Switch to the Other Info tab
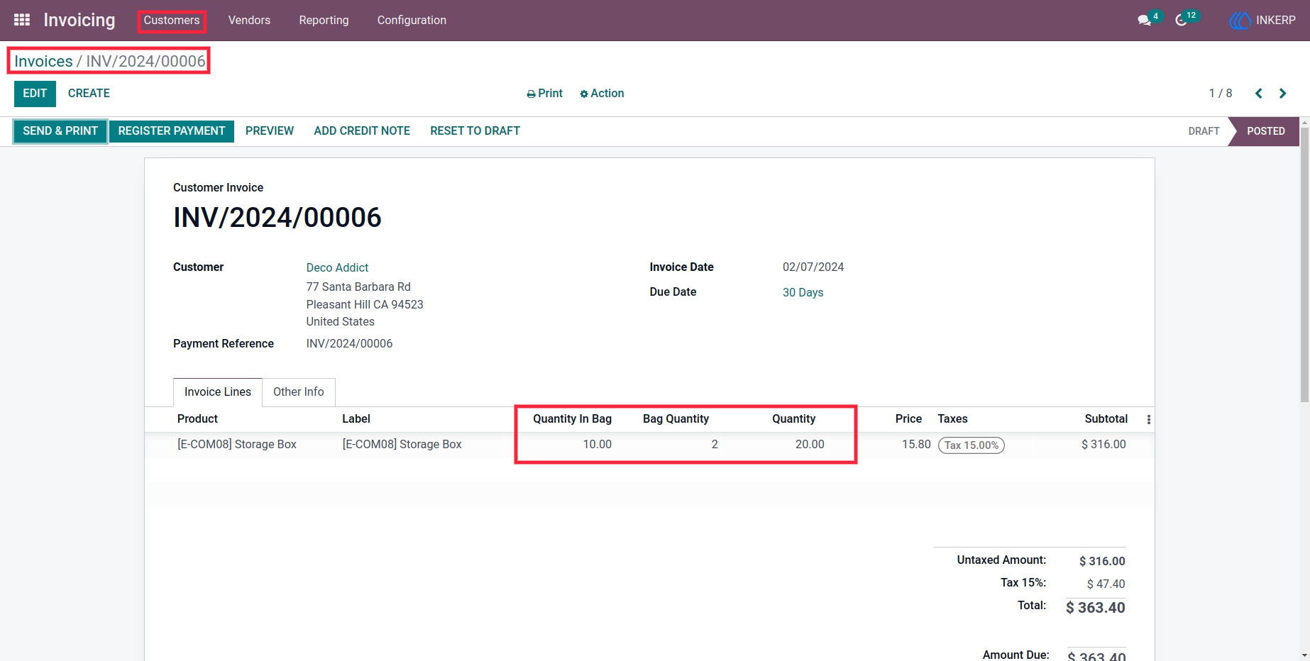The image size is (1310, 661). (299, 392)
